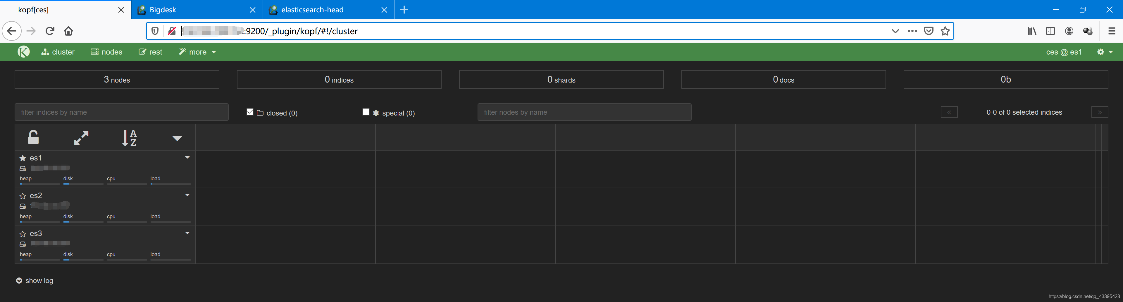Open the Firefox library icon

1031,31
